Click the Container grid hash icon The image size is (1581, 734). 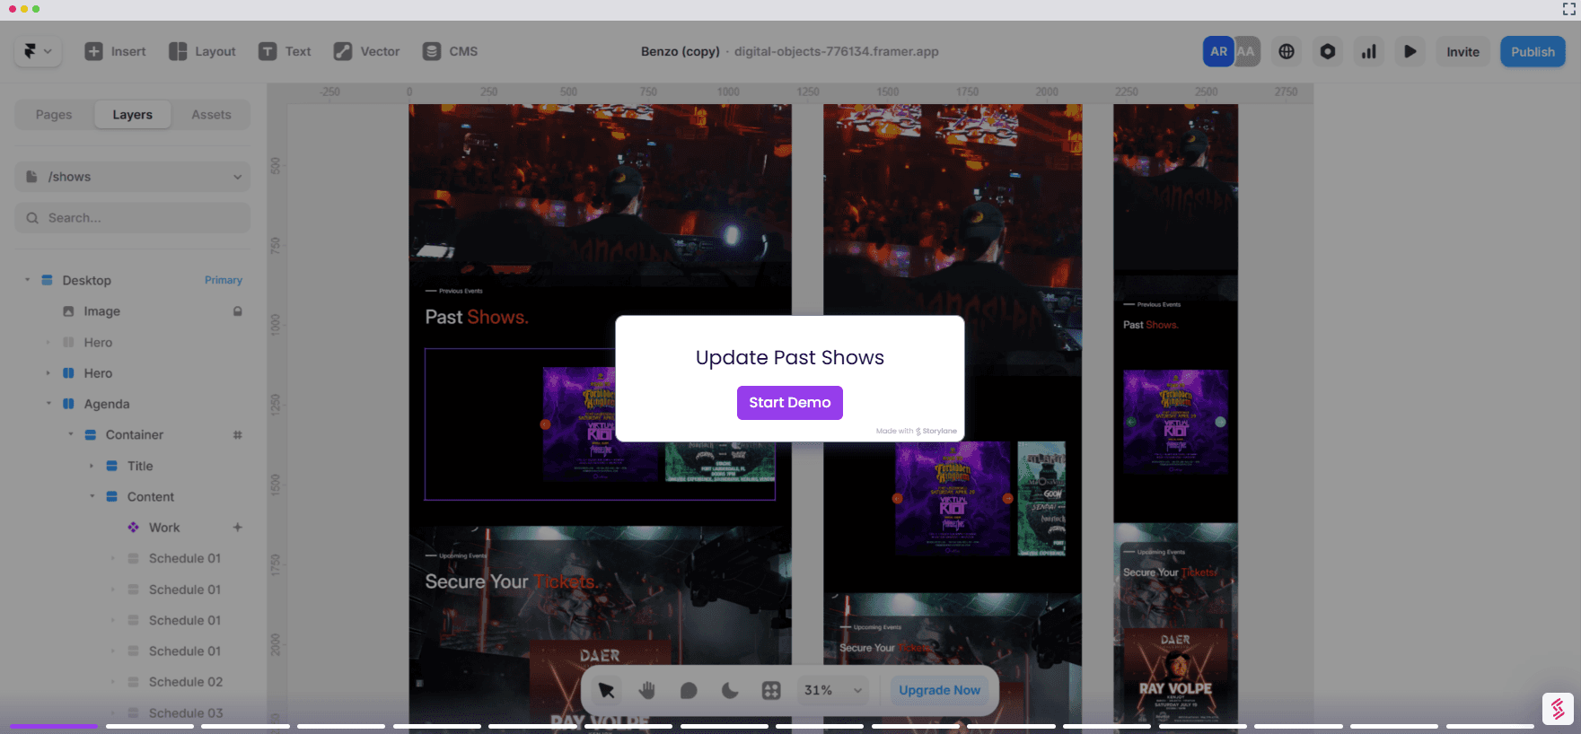click(238, 435)
